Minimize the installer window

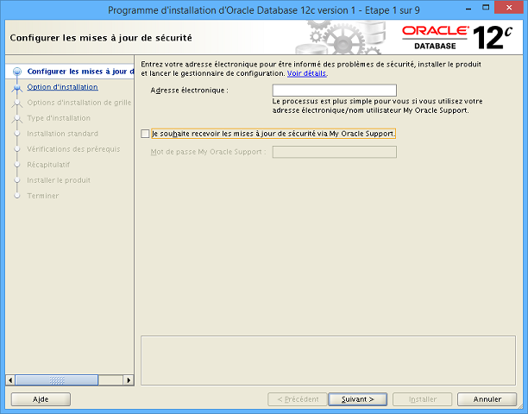(468, 9)
